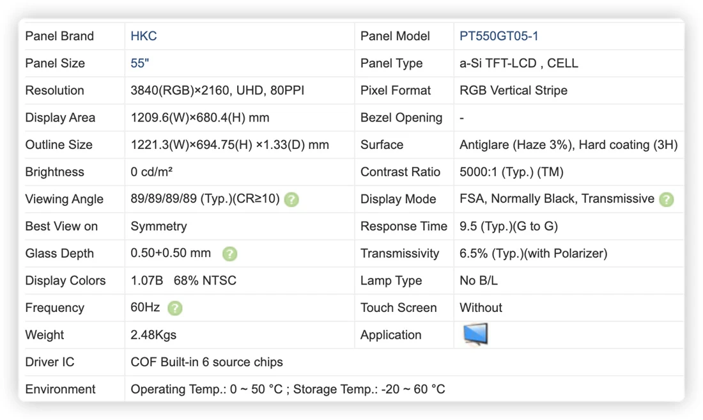Click the "Application" label

[391, 335]
